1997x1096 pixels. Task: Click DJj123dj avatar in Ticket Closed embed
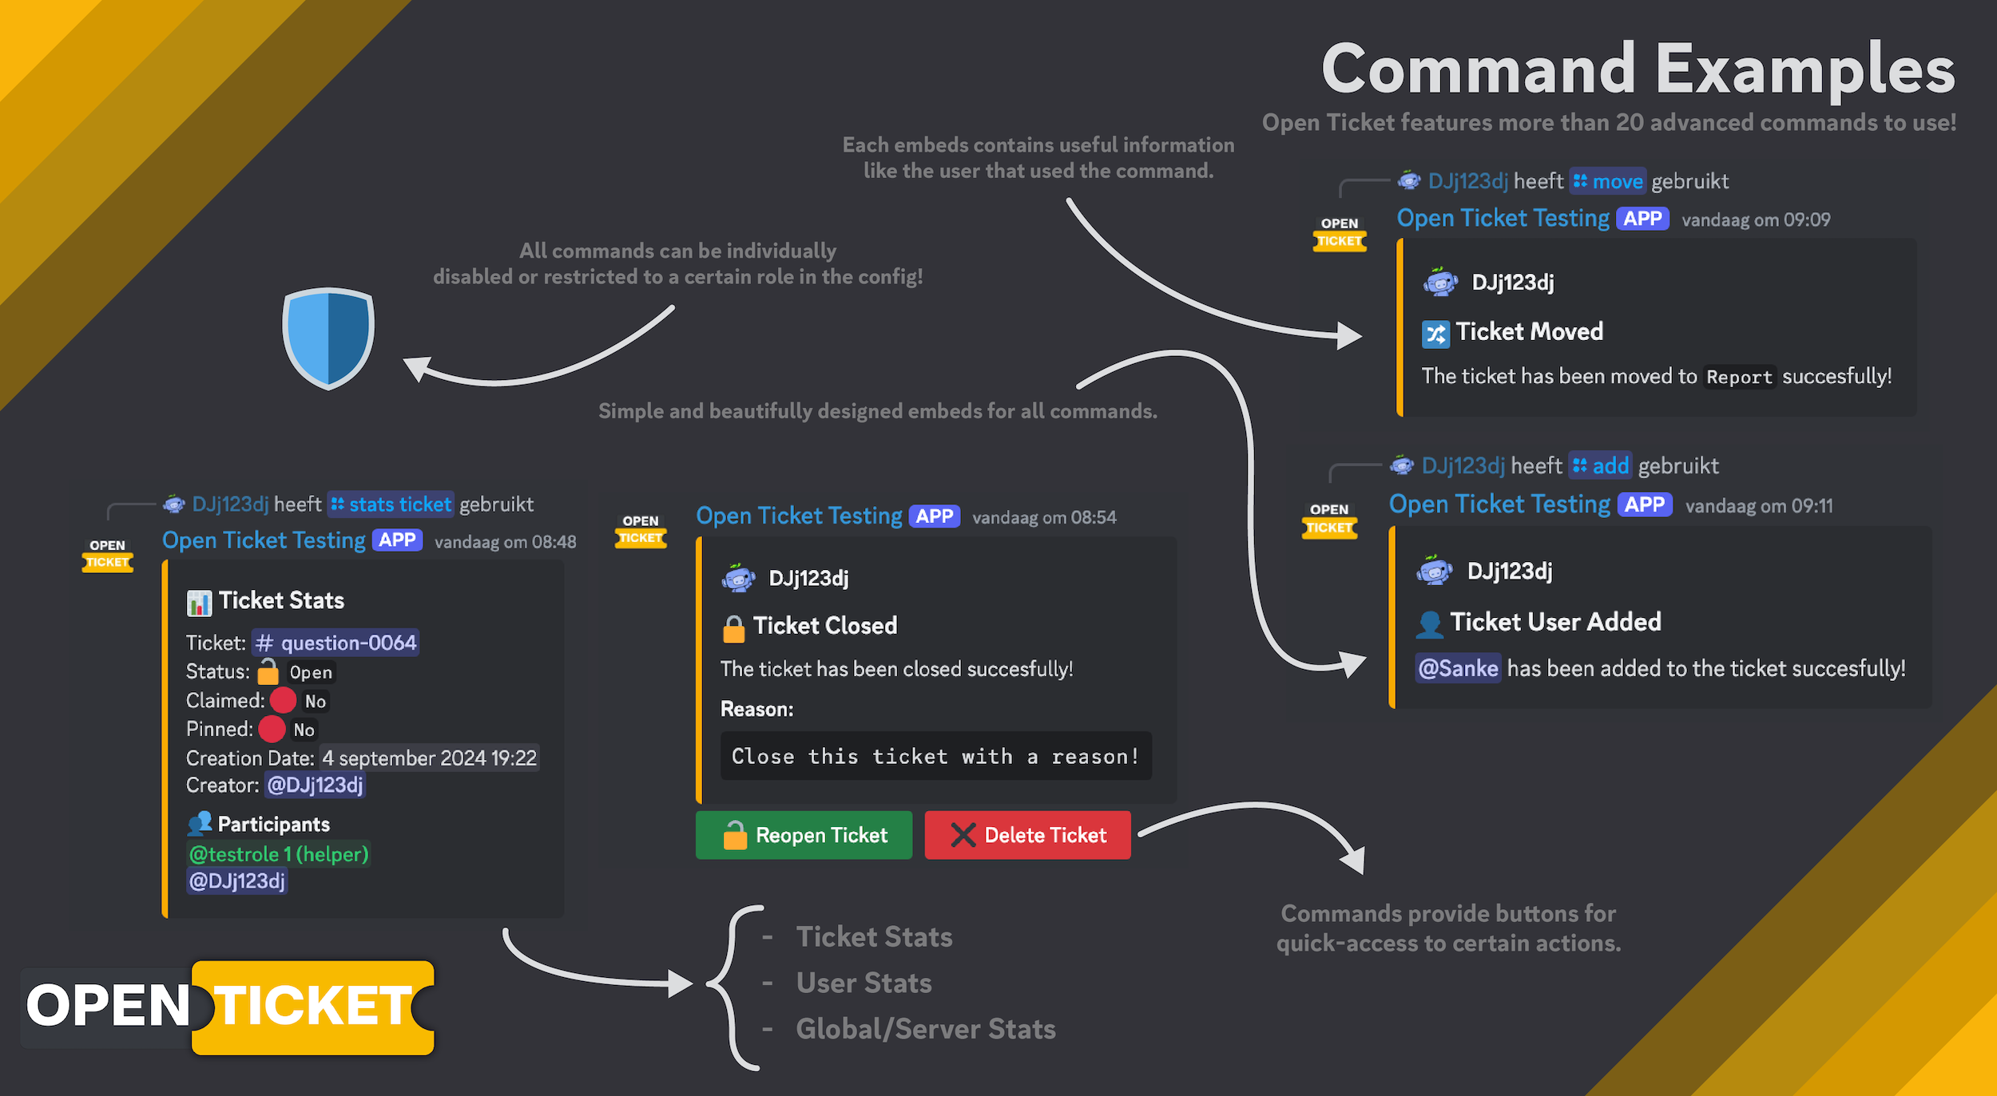coord(738,578)
